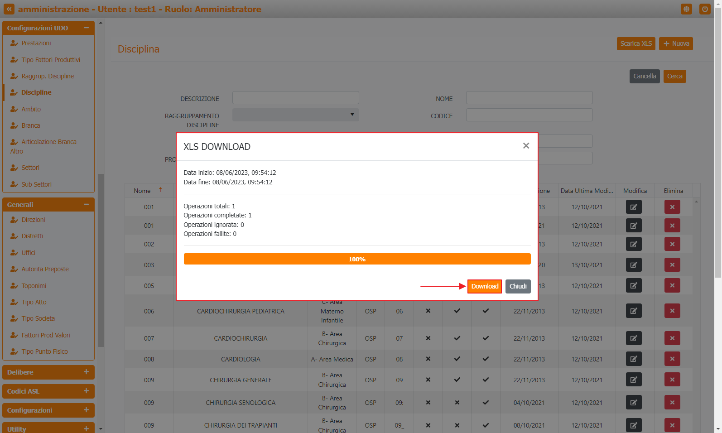Open Distretti in the Generali menu
The width and height of the screenshot is (722, 433).
(x=32, y=236)
